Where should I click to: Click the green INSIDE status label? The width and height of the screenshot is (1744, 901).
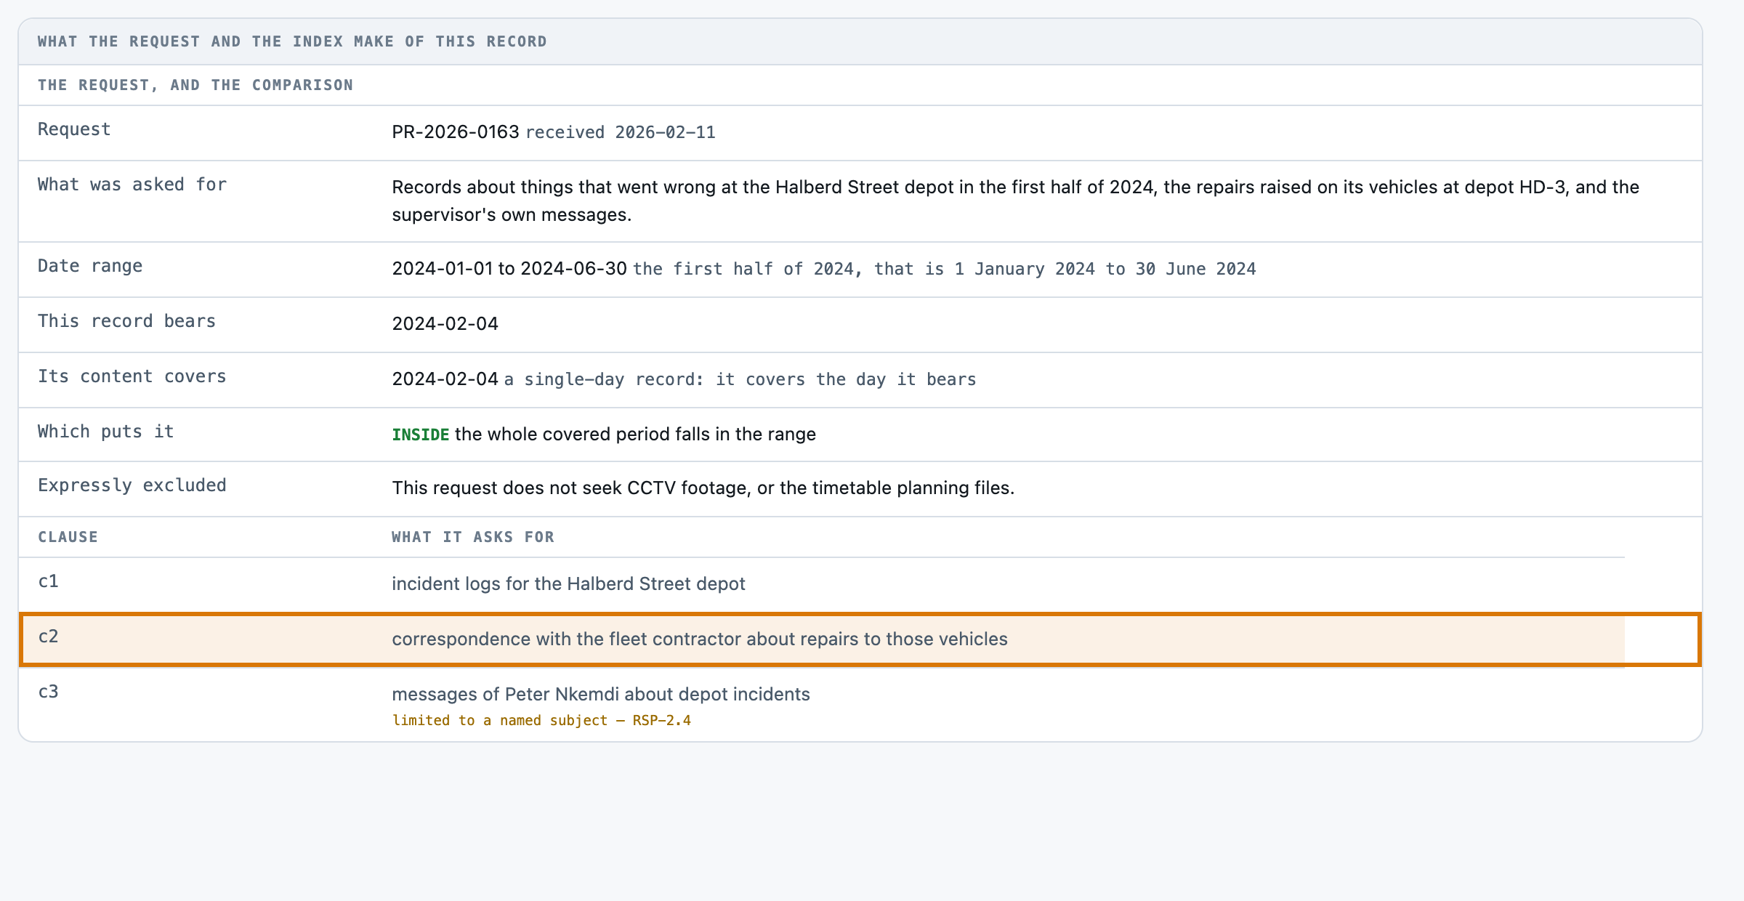pyautogui.click(x=421, y=435)
